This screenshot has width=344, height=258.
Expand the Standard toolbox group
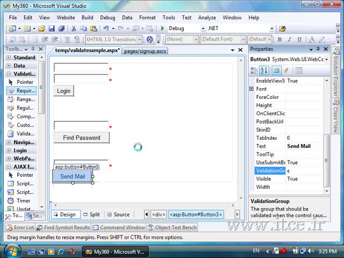(9, 58)
